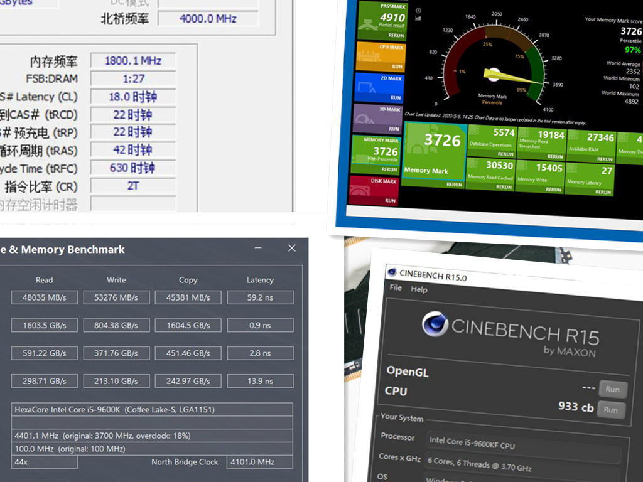Click the question-mark help icon in PassMark
This screenshot has height=482, width=643.
418,11
